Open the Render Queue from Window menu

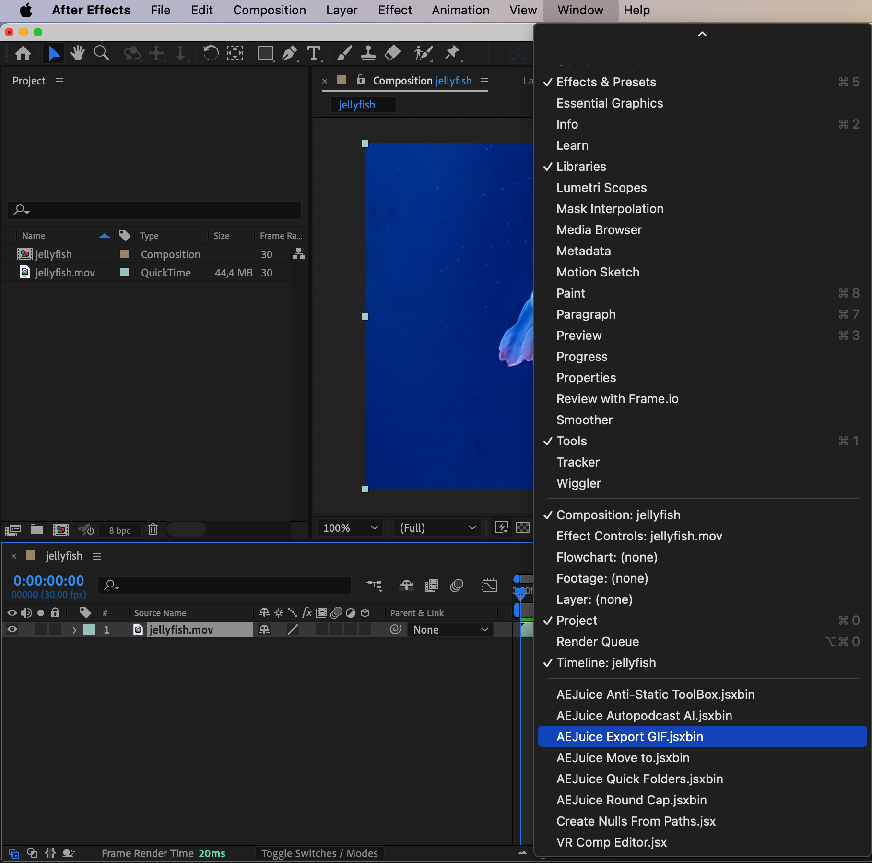[x=597, y=642]
